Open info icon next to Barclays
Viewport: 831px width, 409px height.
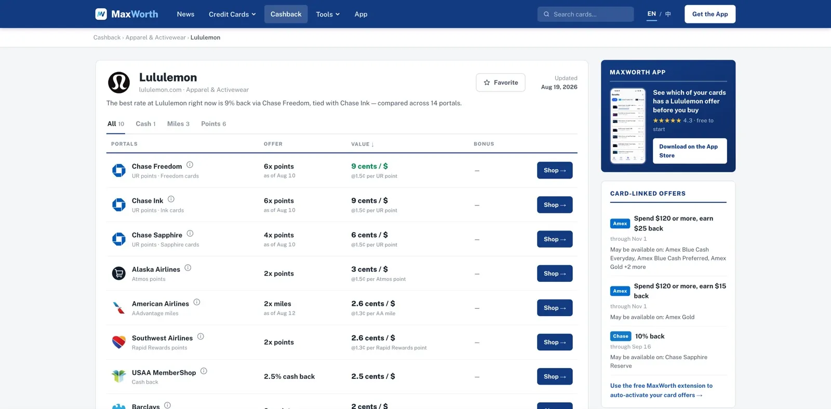pyautogui.click(x=167, y=405)
